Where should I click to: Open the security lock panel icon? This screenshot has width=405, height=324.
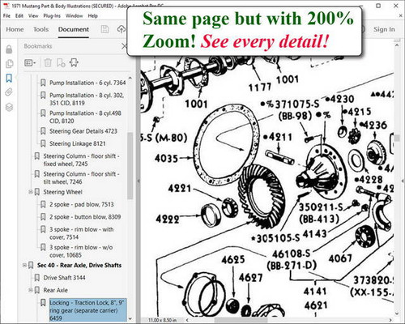coord(9,49)
